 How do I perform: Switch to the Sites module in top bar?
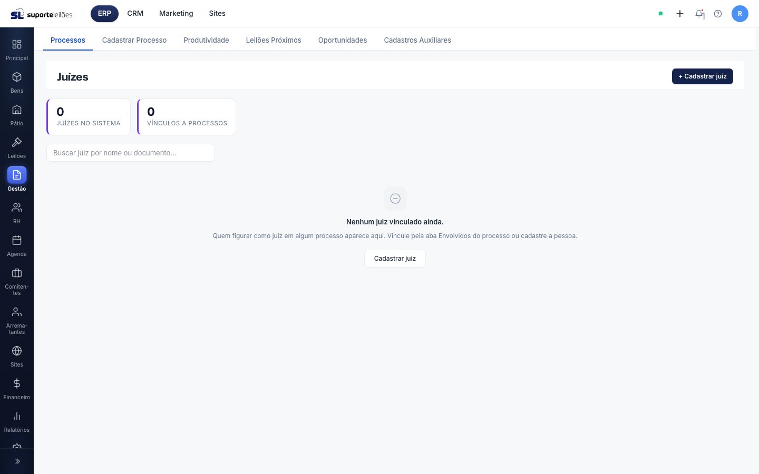tap(217, 14)
